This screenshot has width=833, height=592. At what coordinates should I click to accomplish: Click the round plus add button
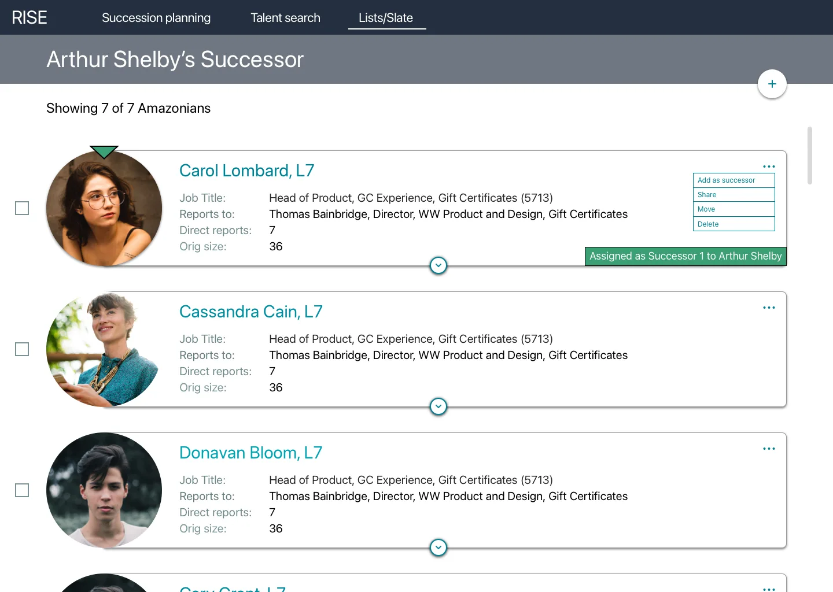coord(772,84)
